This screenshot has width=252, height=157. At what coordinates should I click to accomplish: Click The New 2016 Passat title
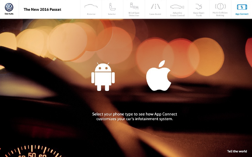pyautogui.click(x=42, y=9)
